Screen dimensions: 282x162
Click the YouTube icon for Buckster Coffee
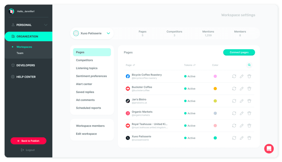tap(128, 89)
